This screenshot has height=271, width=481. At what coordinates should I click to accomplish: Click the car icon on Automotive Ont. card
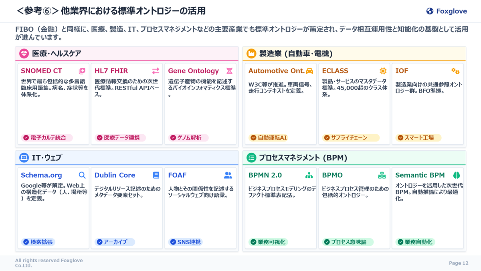309,71
